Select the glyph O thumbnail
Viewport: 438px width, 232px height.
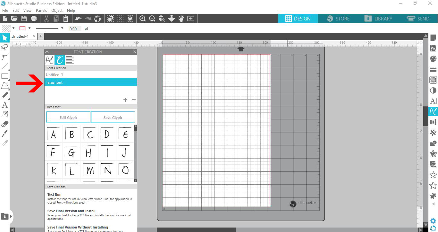(125, 170)
